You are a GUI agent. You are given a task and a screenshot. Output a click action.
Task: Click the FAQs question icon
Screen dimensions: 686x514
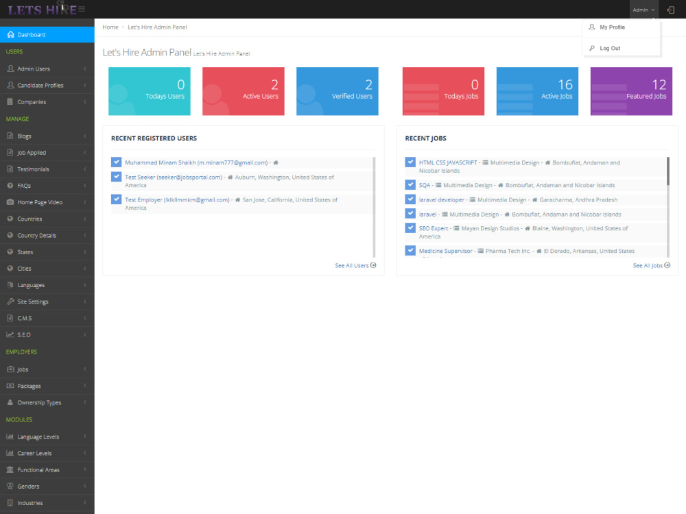10,186
